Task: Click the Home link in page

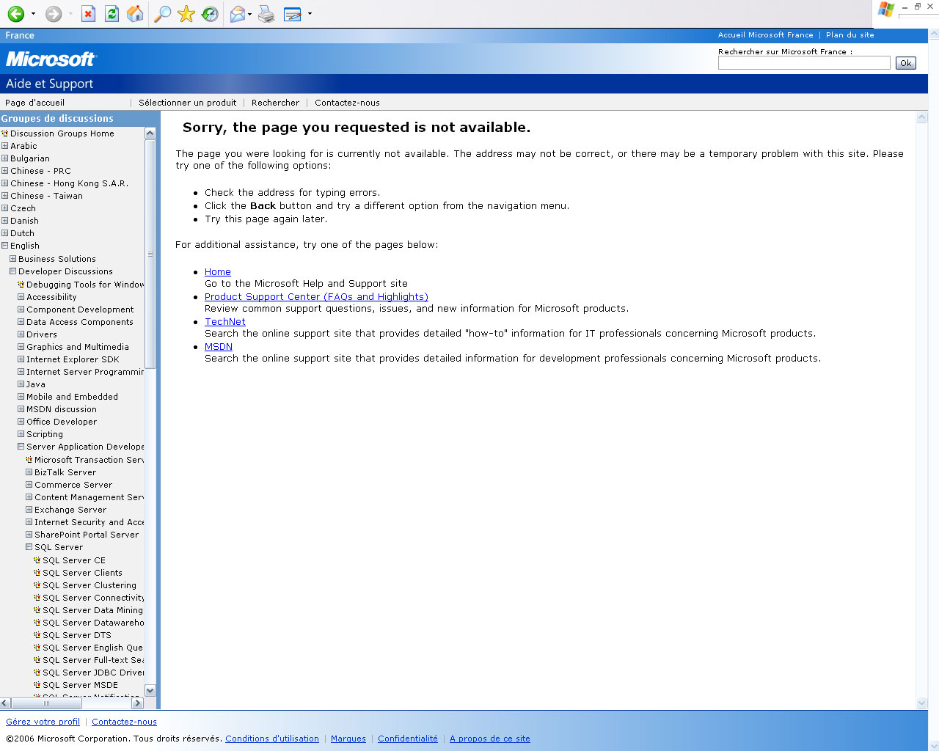Action: (217, 272)
